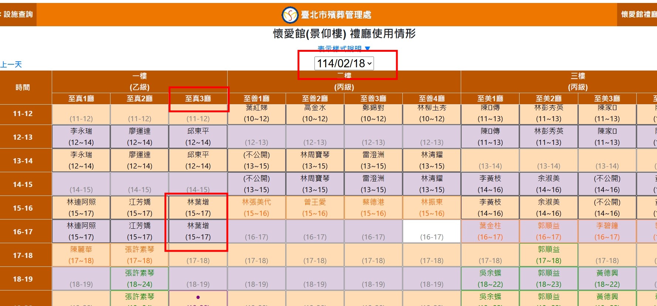Screen dimensions: 657x306
Task: Click 郭順益 green booking in 17-18 row
Action: click(x=548, y=255)
